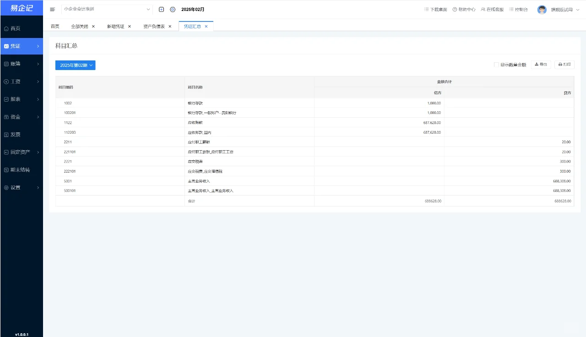Screen dimensions: 586x337
Task: Open the 帮助中心 help link
Action: (x=464, y=9)
